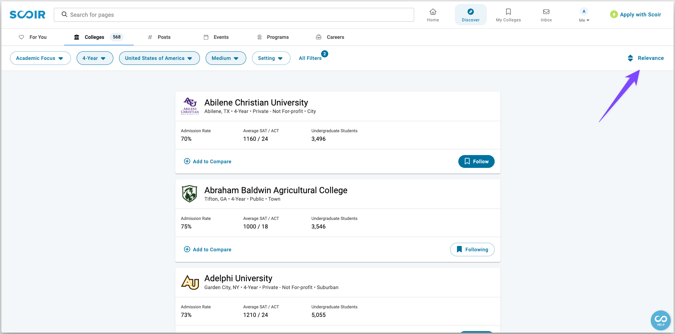Viewport: 675px width, 334px height.
Task: Open My Colleges bookmark page
Action: 508,15
